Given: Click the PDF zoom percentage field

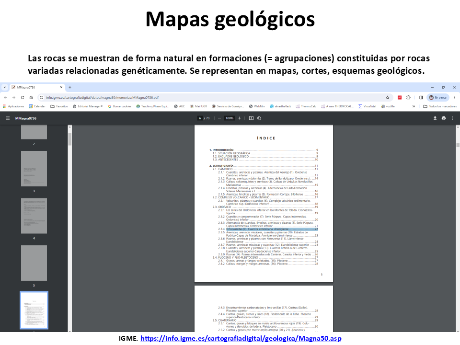Looking at the screenshot, I should (230, 118).
